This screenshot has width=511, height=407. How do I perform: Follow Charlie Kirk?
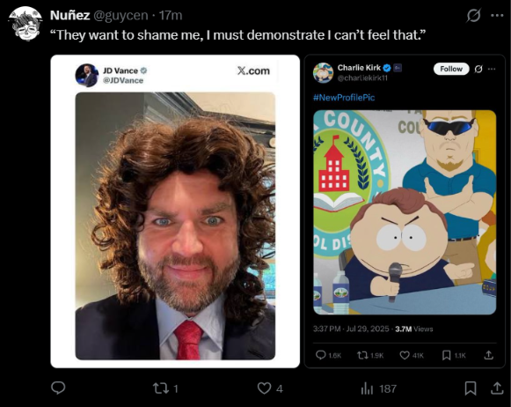click(x=451, y=69)
